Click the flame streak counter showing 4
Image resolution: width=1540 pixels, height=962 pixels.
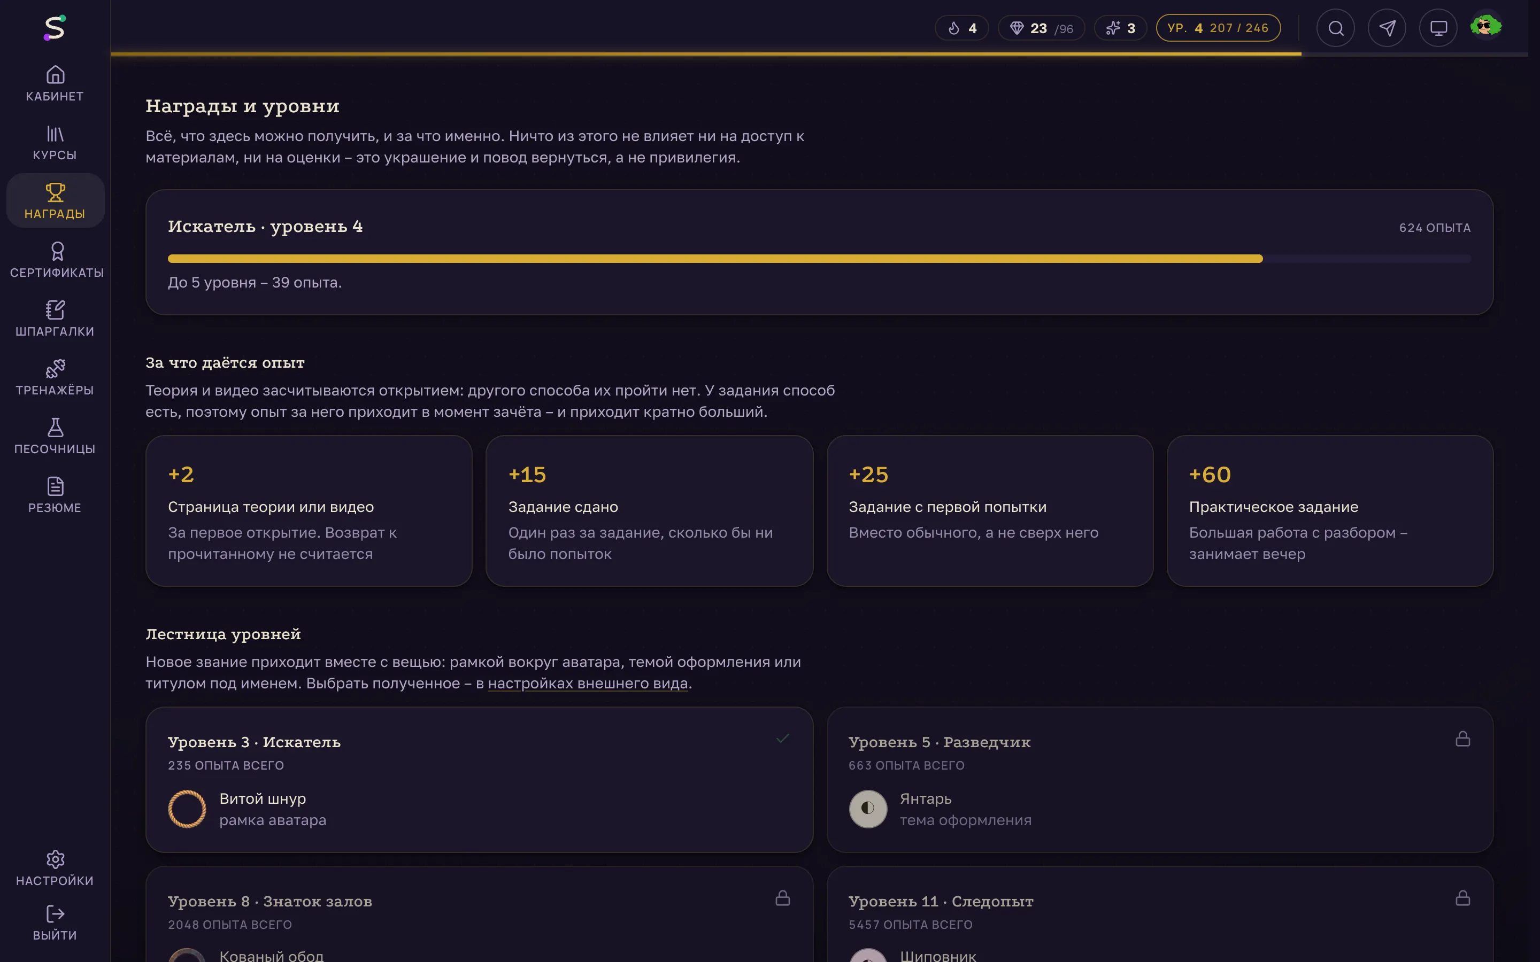(x=961, y=28)
